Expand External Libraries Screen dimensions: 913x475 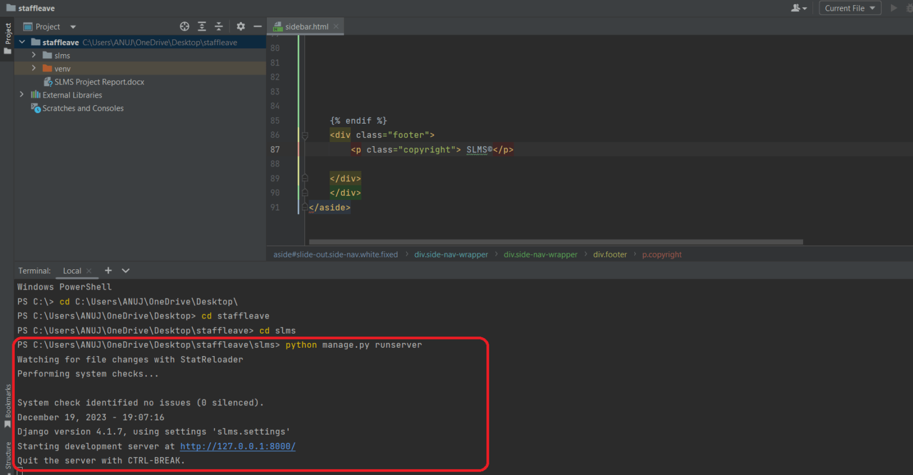click(x=21, y=94)
